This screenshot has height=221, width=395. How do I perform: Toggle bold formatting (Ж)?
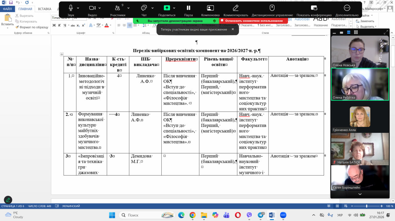54,25
